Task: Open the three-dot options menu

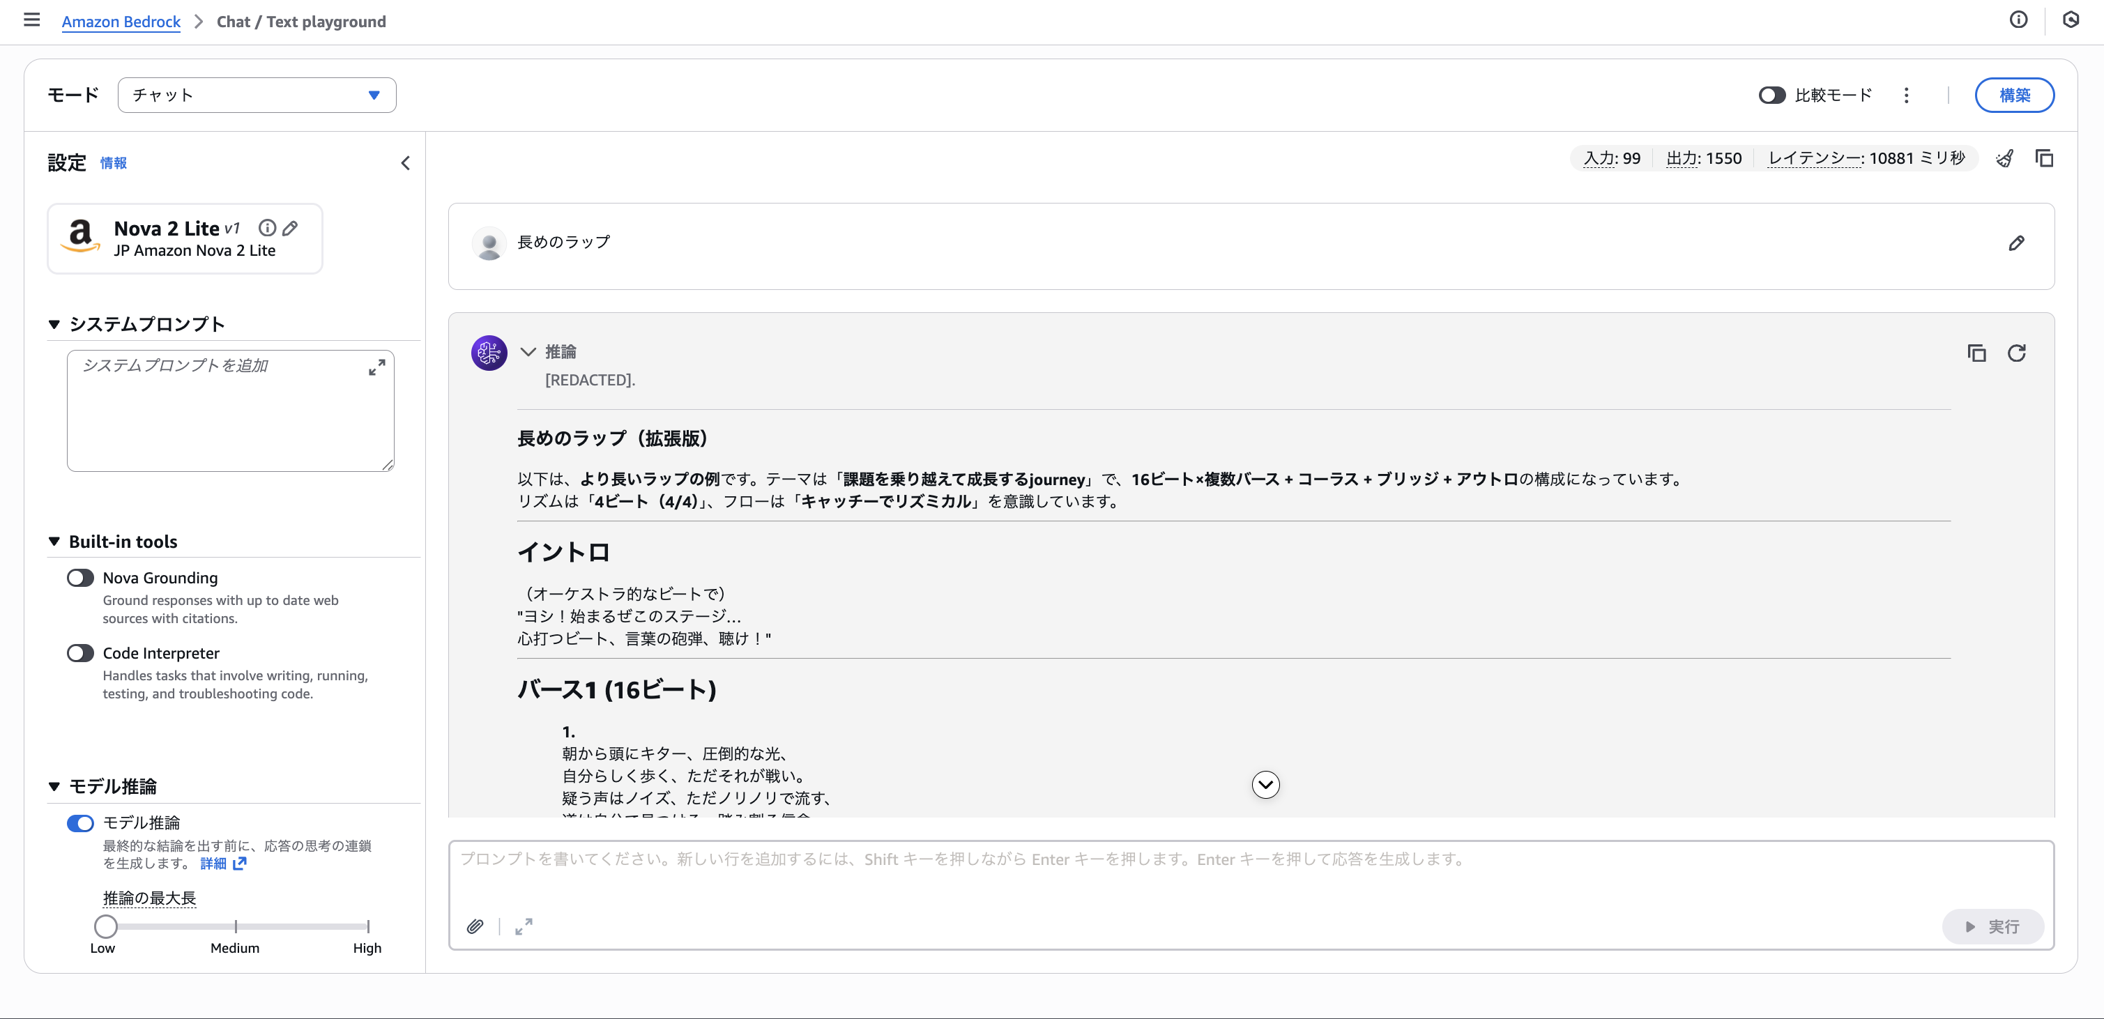Action: 1906,95
